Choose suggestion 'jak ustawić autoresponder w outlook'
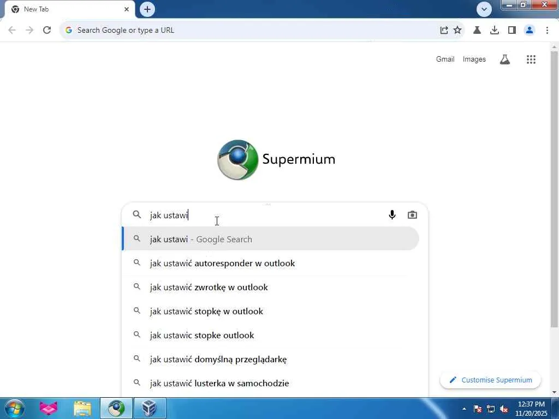The width and height of the screenshot is (559, 419). (x=270, y=264)
